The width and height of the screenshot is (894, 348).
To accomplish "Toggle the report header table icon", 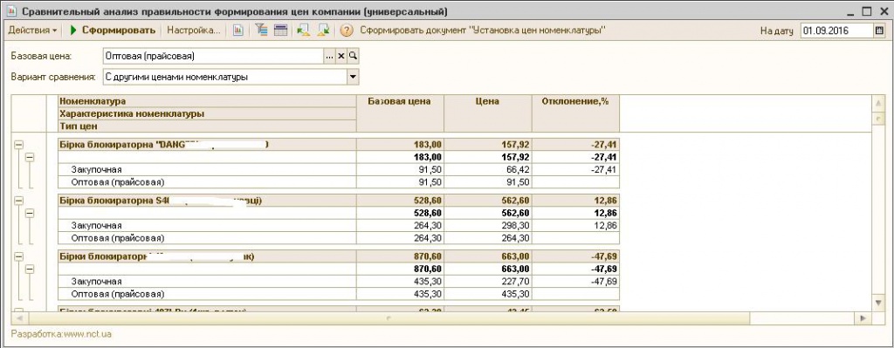I will pyautogui.click(x=280, y=31).
